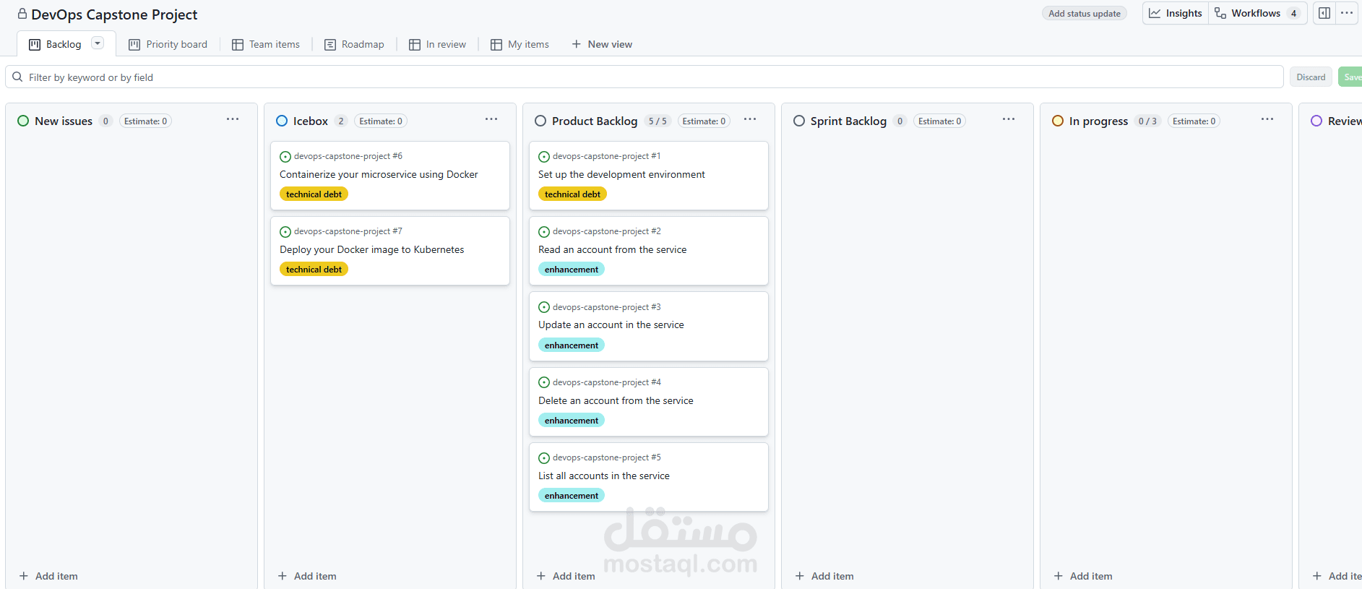
Task: Click the purple Review column status circle
Action: coord(1316,121)
